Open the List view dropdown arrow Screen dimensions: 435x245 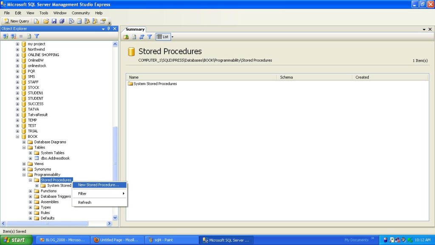(x=172, y=37)
